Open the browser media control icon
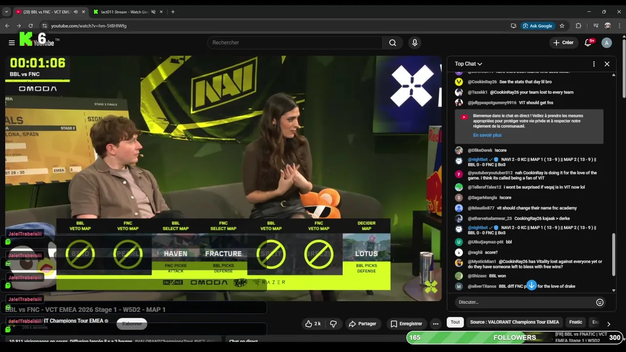This screenshot has height=352, width=626. click(596, 25)
